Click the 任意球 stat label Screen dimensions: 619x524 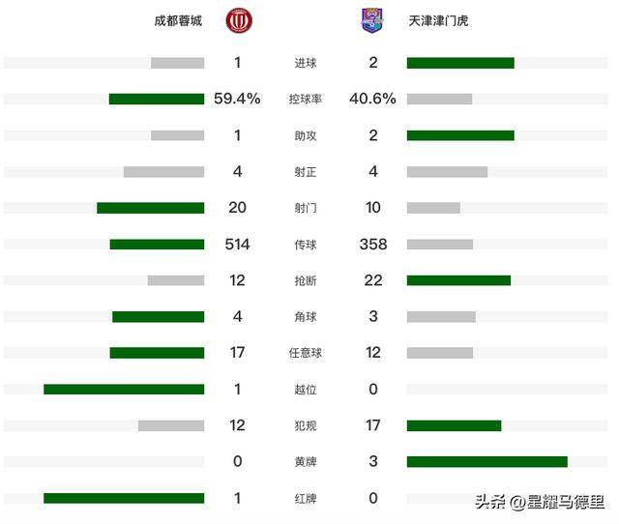pos(306,353)
